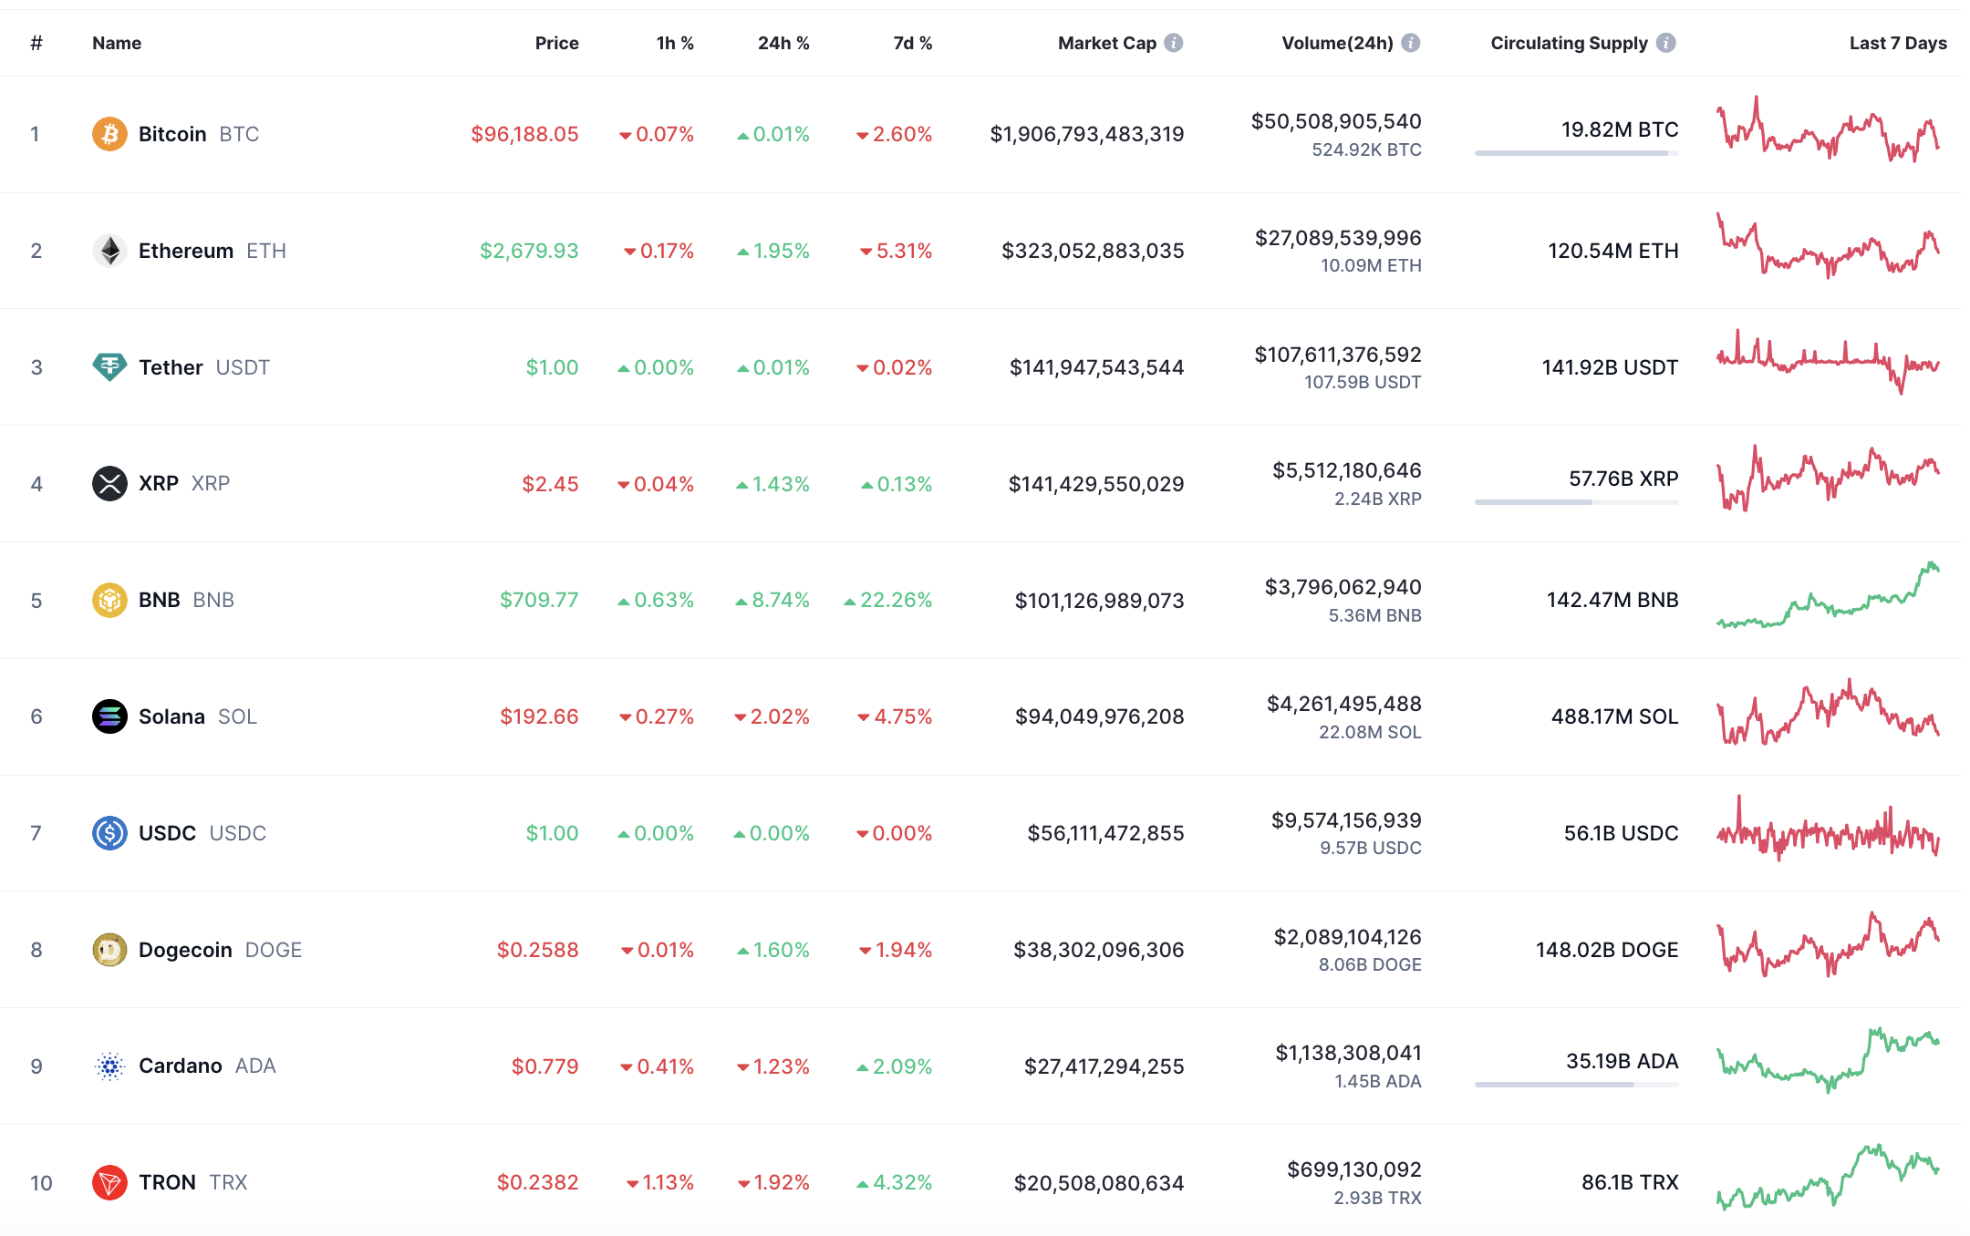Image resolution: width=1970 pixels, height=1236 pixels.
Task: Click the Circulating Supply info icon
Action: (x=1666, y=43)
